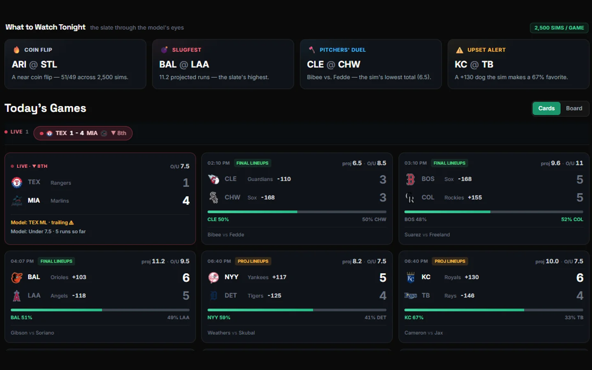
Task: Click CLE vs CHW win probability bar
Action: coord(297,212)
